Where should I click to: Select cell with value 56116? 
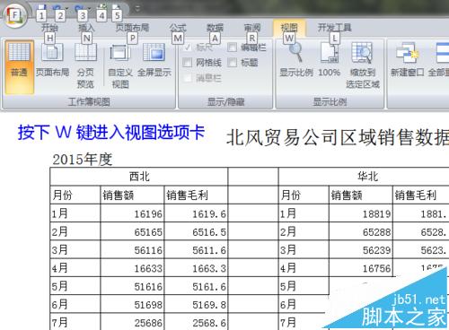[132, 250]
